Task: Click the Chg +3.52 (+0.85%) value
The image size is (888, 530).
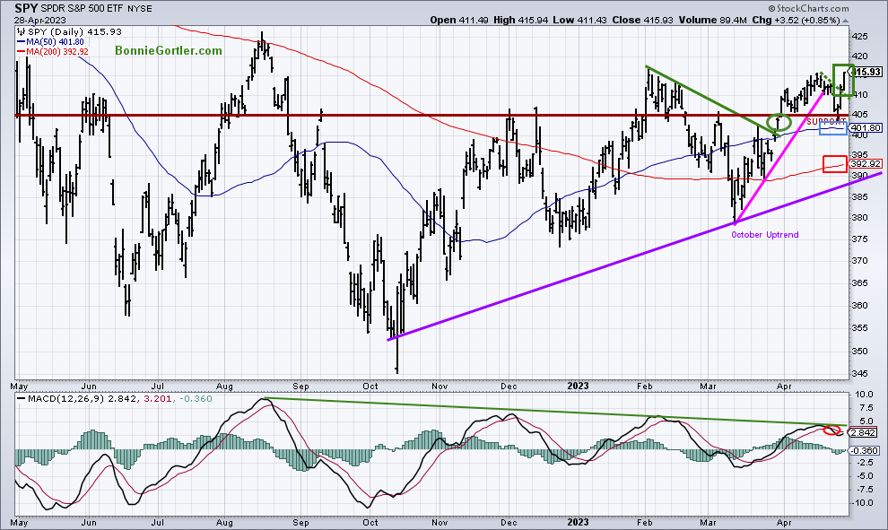Action: coord(797,20)
